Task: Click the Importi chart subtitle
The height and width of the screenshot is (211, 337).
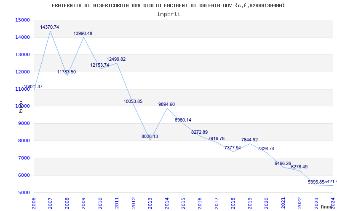Action: [168, 14]
